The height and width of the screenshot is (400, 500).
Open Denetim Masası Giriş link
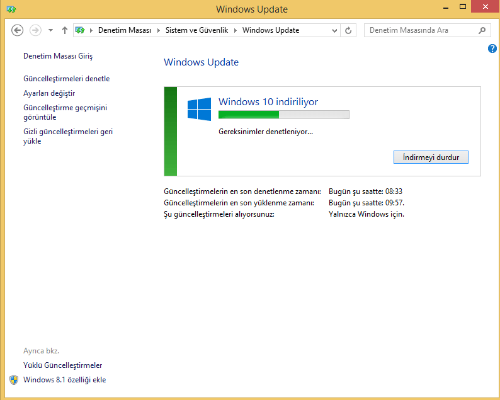point(58,56)
